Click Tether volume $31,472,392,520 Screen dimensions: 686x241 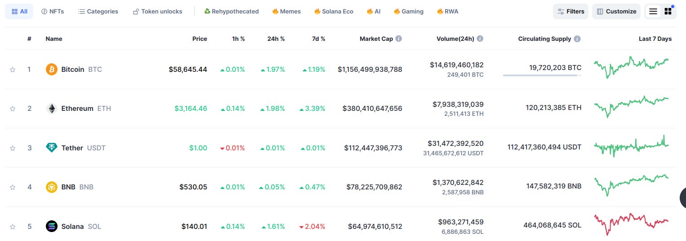pyautogui.click(x=455, y=144)
